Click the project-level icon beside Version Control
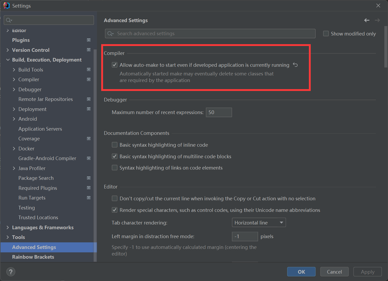388x281 pixels. 89,50
